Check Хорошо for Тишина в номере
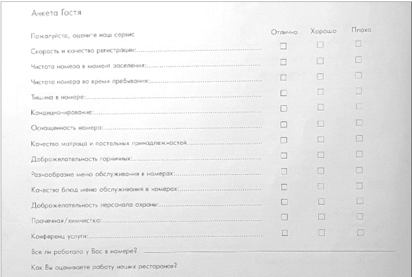The image size is (412, 277). (x=320, y=92)
